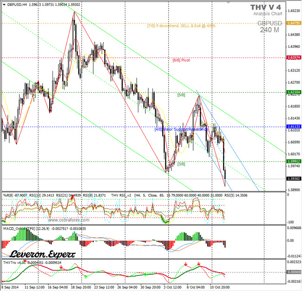Click the current price tag 1.59302

(293, 179)
